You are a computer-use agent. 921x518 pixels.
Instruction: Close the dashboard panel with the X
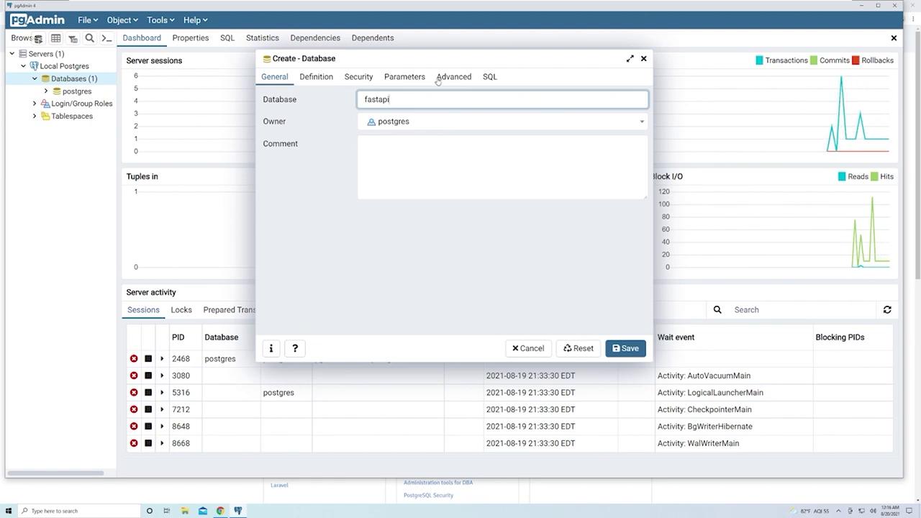pyautogui.click(x=894, y=38)
